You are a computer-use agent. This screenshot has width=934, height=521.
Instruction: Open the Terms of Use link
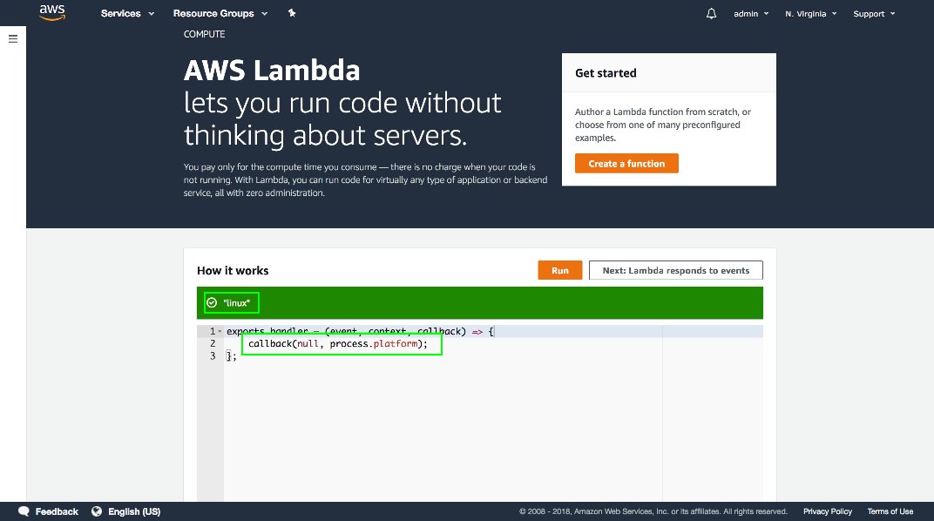click(x=890, y=511)
